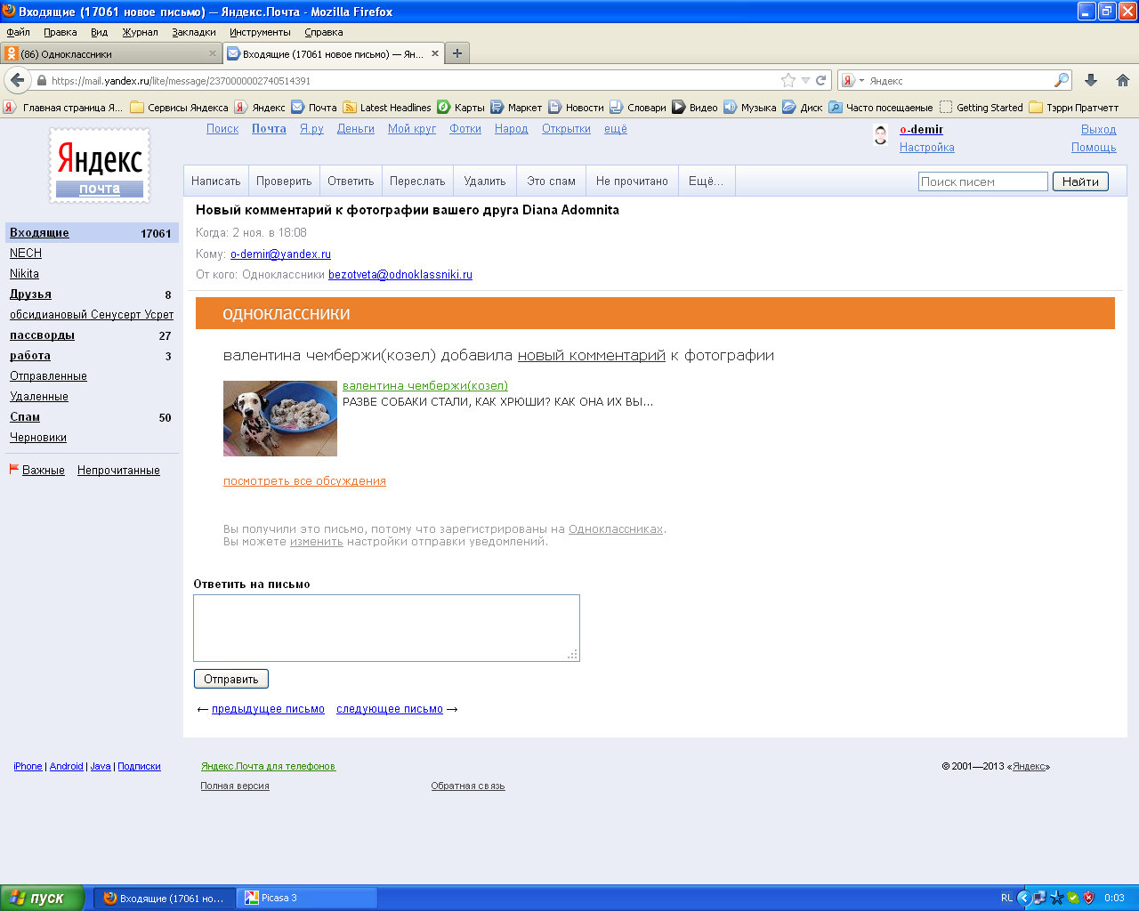
Task: Delete the letter with Удалить
Action: tap(485, 181)
